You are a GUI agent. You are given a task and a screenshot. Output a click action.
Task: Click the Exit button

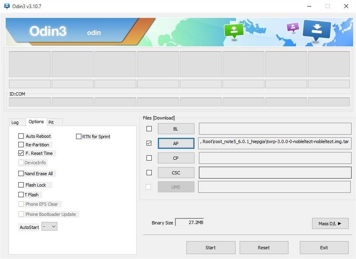324,248
